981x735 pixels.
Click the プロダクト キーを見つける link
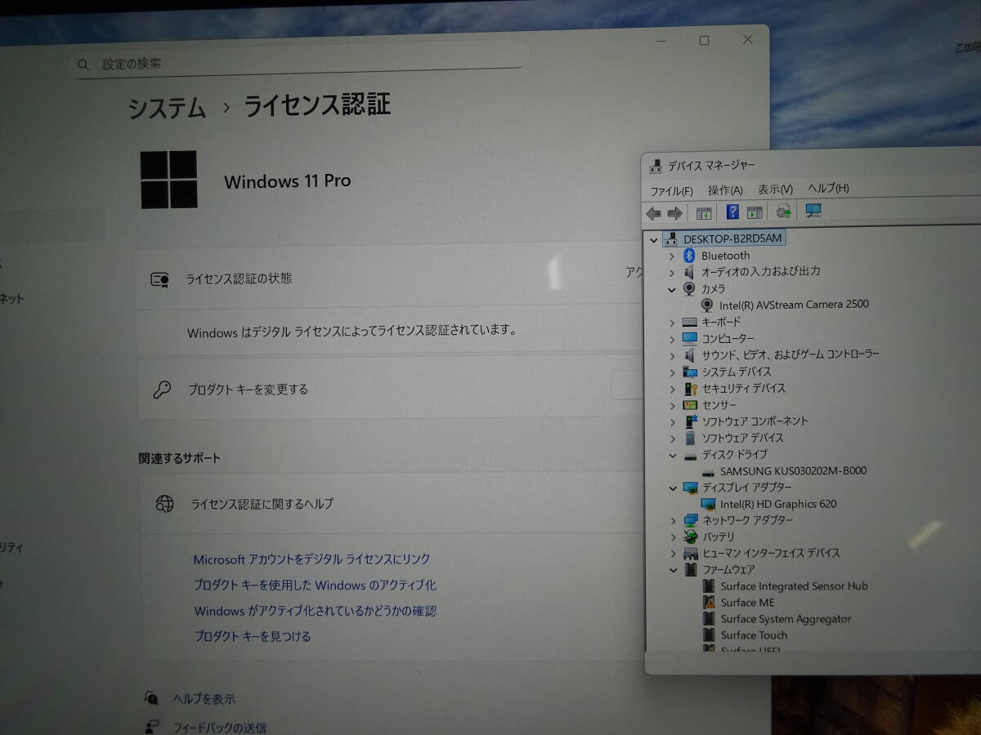click(x=253, y=636)
